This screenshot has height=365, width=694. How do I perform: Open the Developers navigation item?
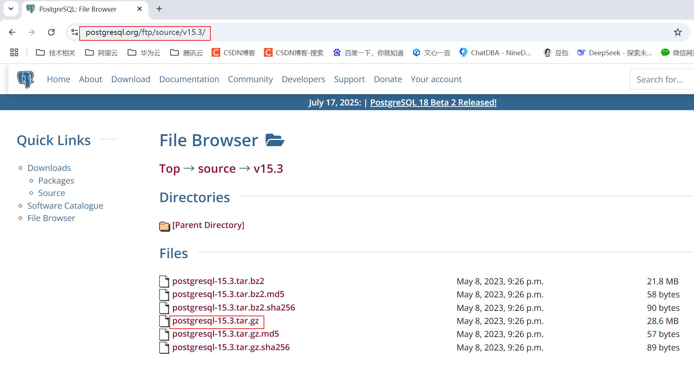coord(304,79)
